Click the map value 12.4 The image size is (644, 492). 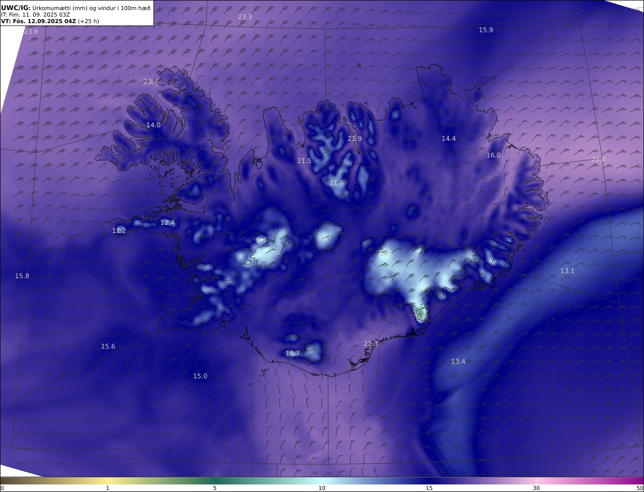[168, 222]
